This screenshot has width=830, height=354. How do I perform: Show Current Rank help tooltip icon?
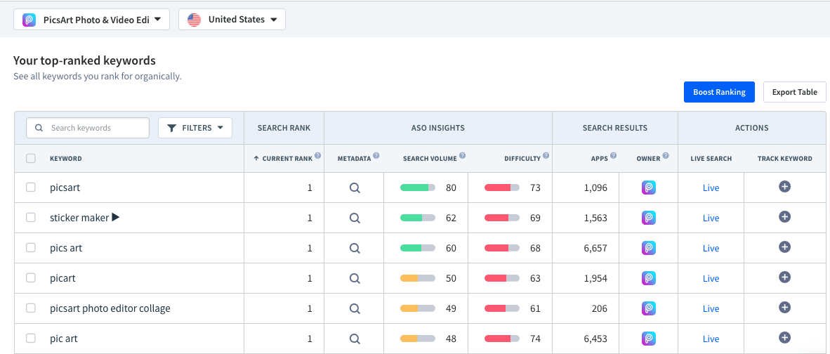(317, 155)
